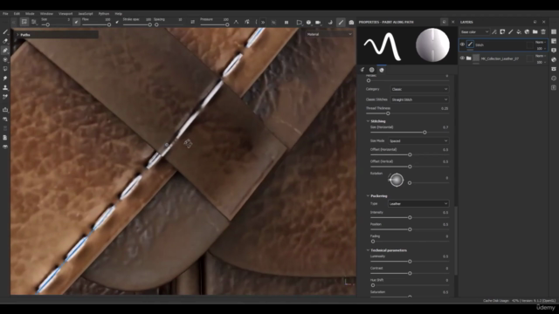The width and height of the screenshot is (559, 314).
Task: Click the brush stroke preview thumbnail
Action: click(x=383, y=46)
